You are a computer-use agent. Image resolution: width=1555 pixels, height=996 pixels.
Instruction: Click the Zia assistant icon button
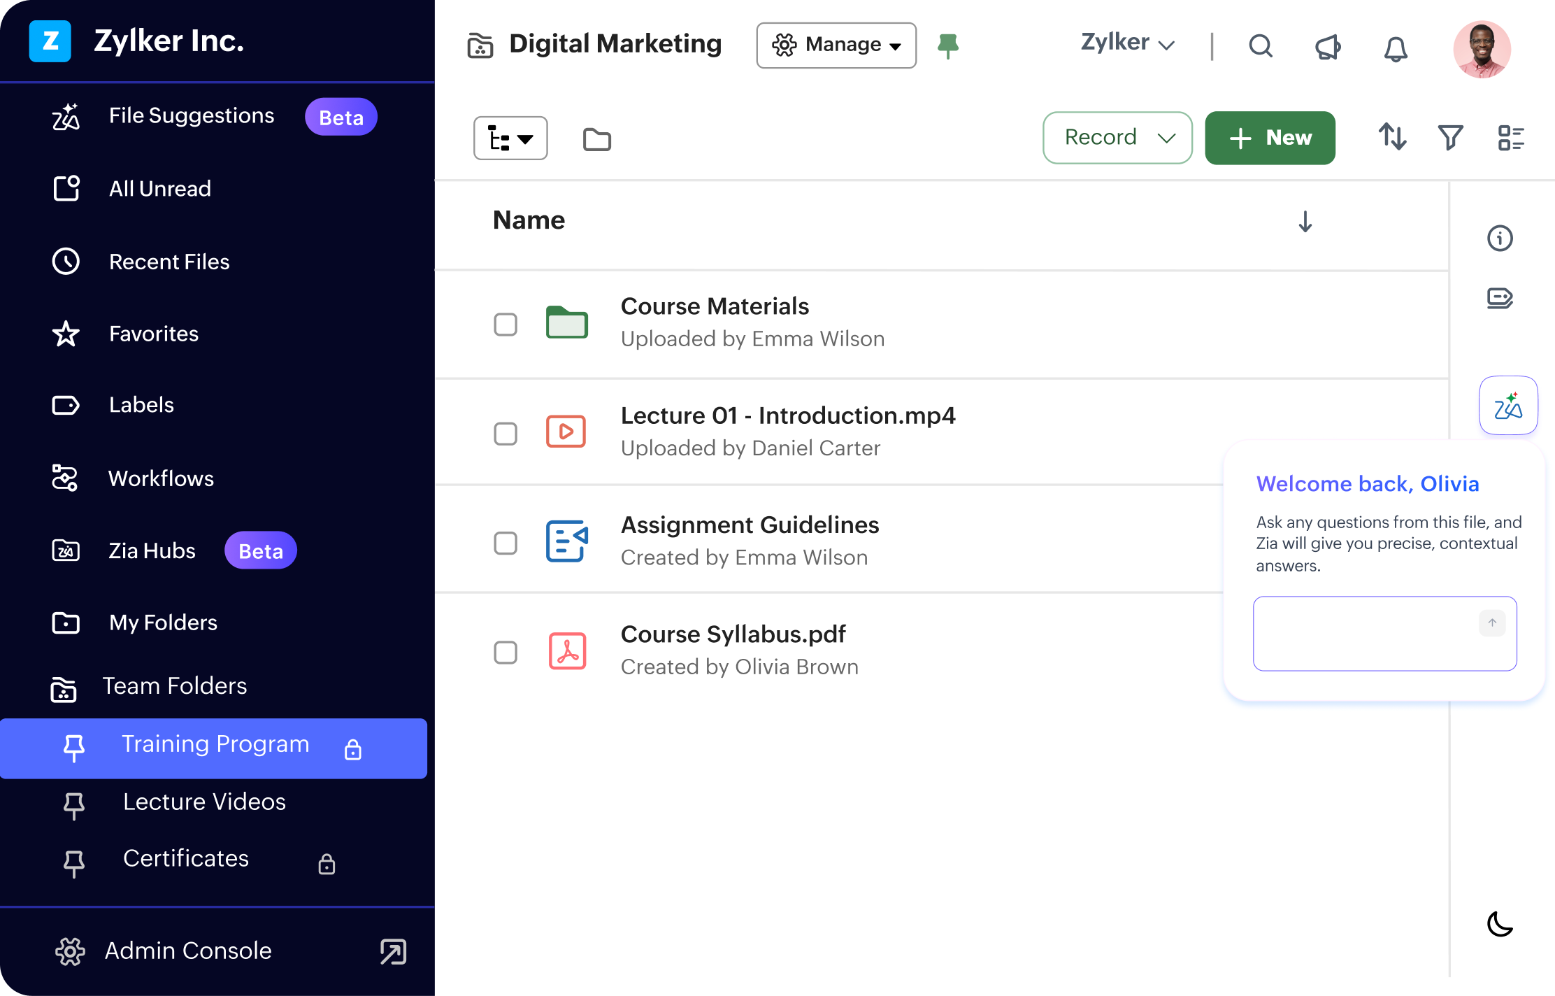(1508, 406)
